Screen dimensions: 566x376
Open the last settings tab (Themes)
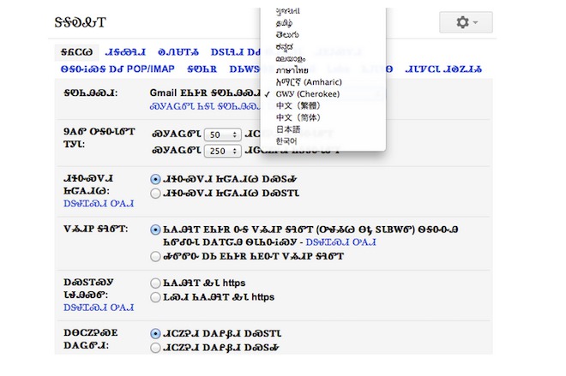coord(443,69)
